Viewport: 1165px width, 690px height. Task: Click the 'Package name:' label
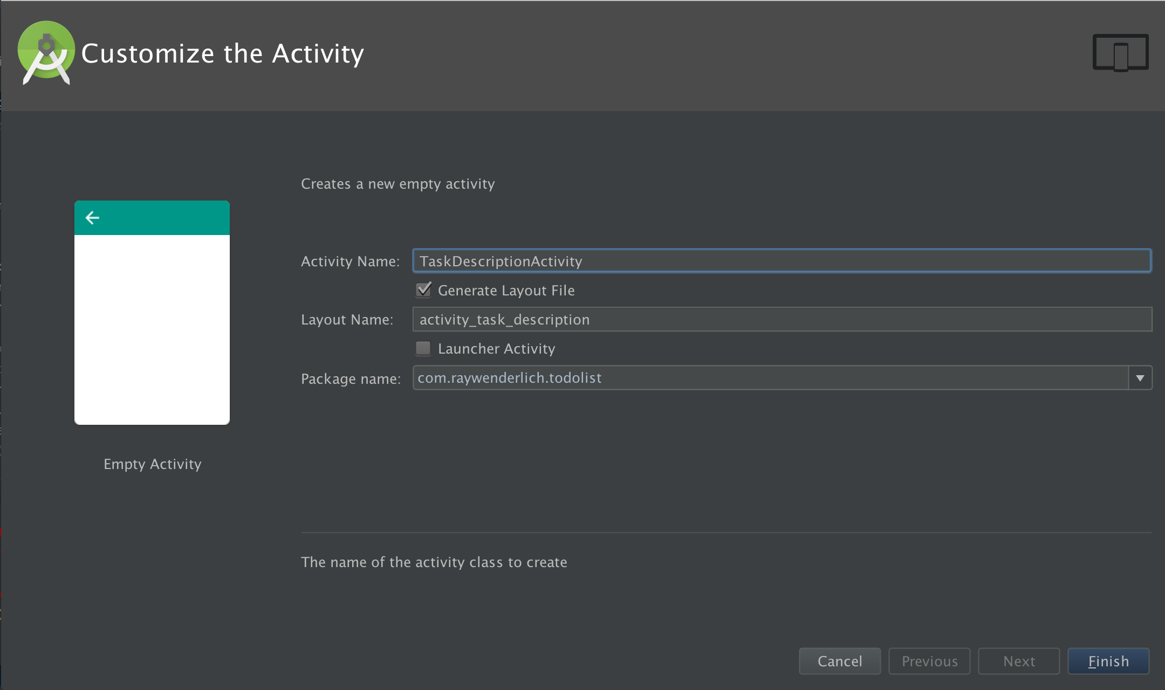coord(351,379)
